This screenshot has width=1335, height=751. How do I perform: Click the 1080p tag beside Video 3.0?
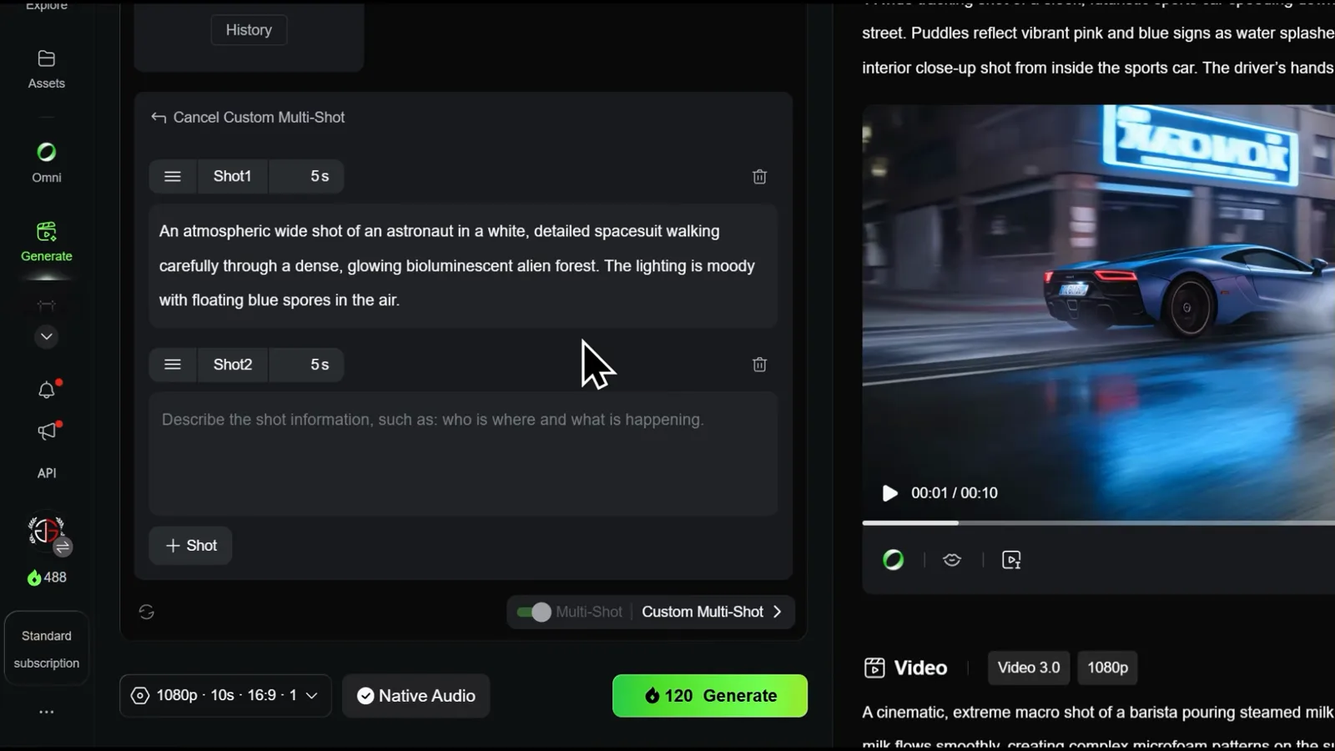point(1107,668)
